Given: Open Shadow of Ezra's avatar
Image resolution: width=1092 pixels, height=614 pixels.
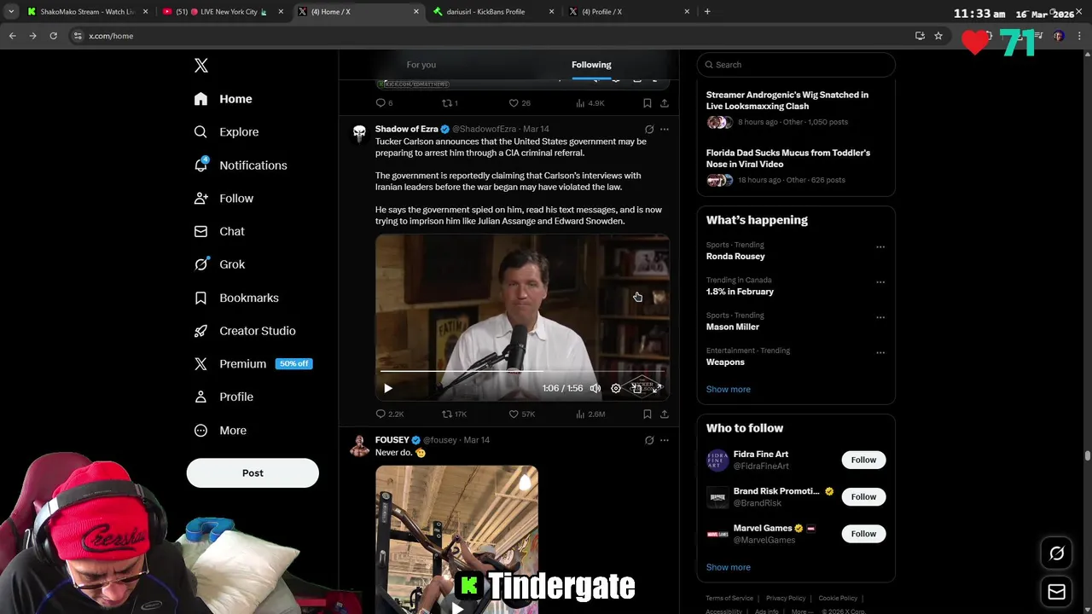Looking at the screenshot, I should pos(359,134).
